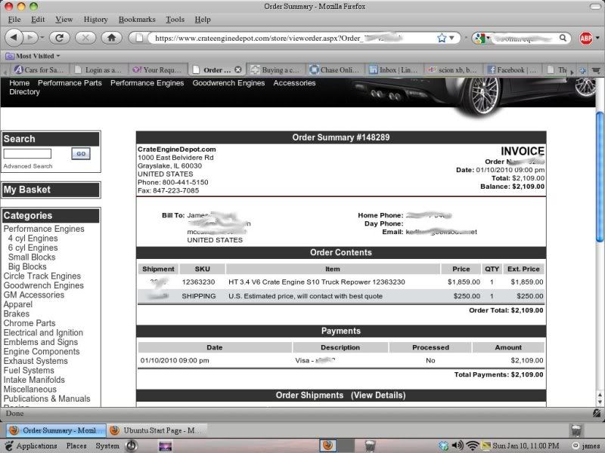Switch to the Chase Onli... tab
This screenshot has height=453, width=605.
[x=335, y=69]
